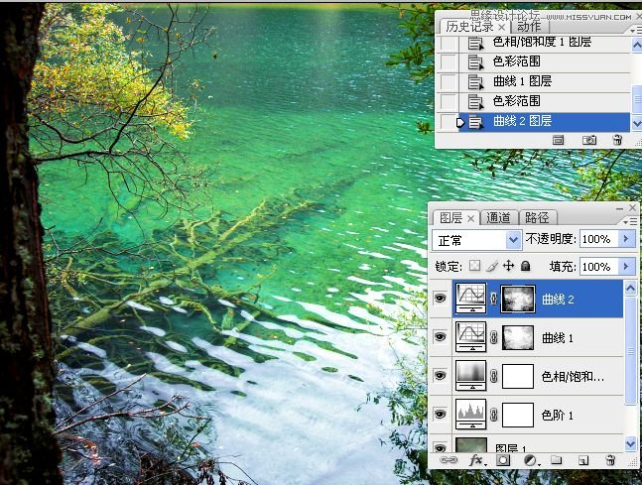Hide the 色相/饱和 layer

tap(441, 376)
